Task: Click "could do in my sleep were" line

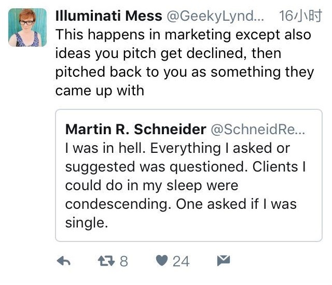Action: coord(150,186)
